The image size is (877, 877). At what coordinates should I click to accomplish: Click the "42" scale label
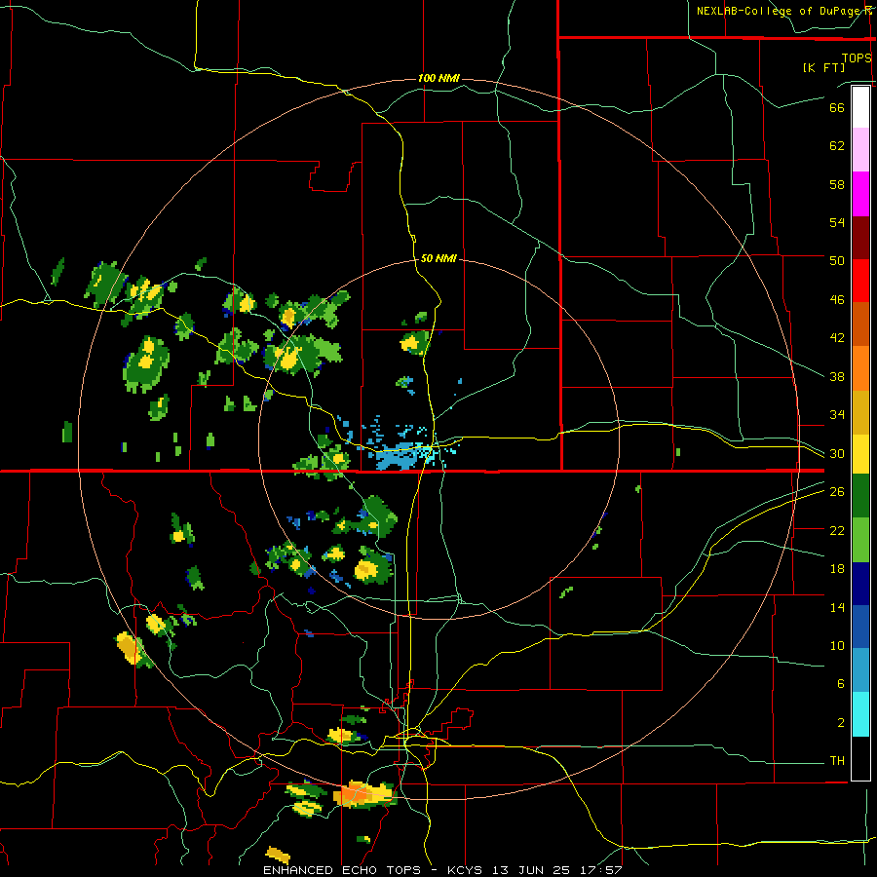[837, 338]
